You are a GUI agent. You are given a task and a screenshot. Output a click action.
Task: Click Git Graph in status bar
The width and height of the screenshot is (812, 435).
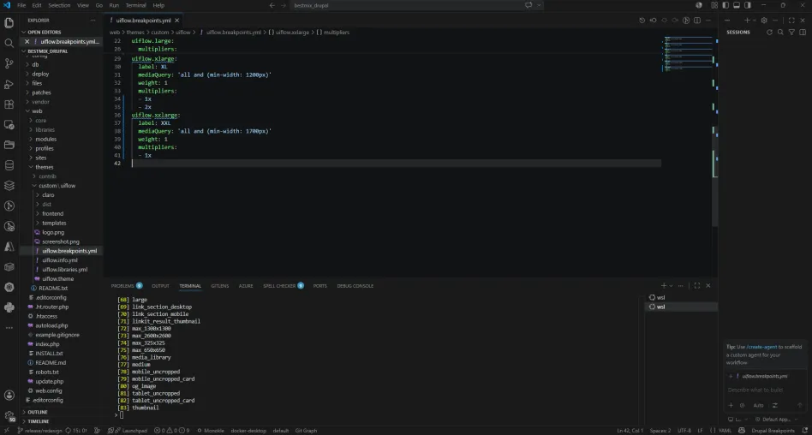(306, 431)
